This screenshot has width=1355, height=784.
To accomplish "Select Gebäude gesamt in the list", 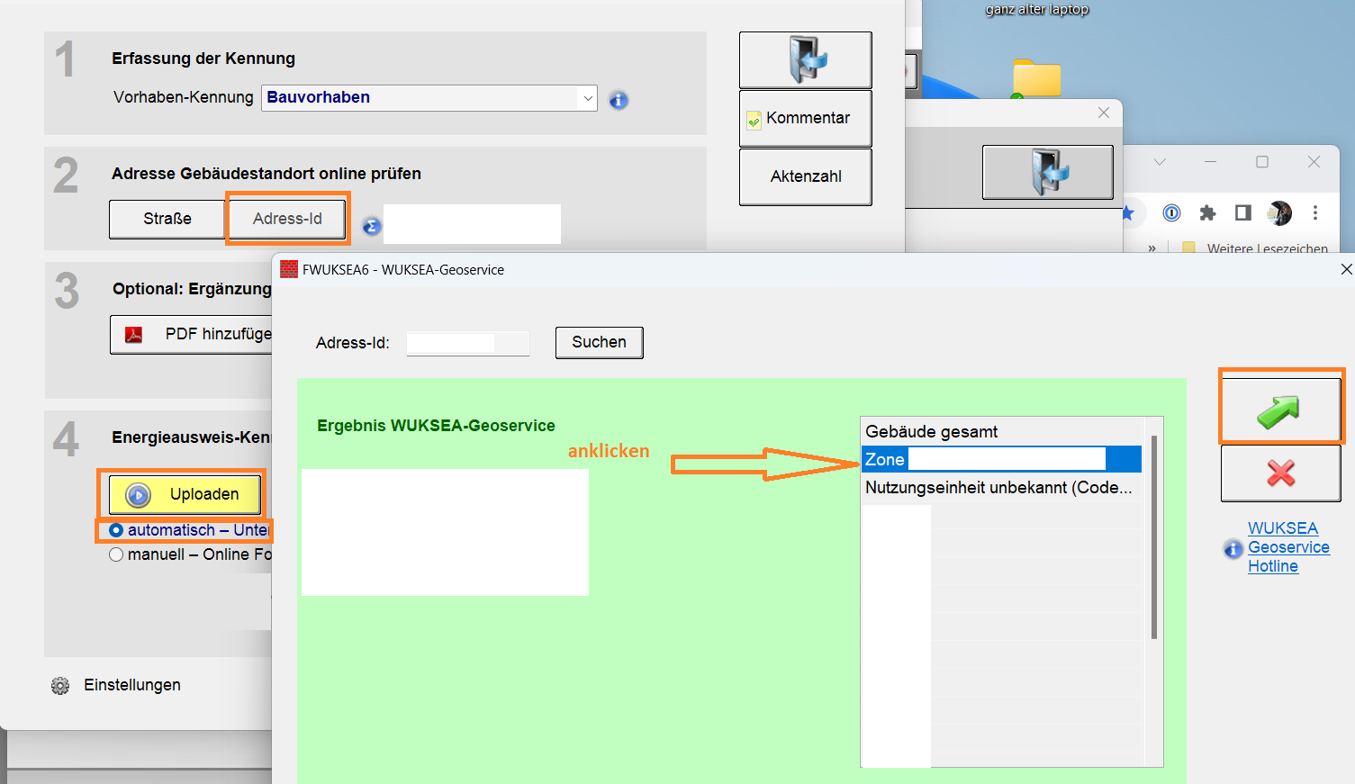I will coord(932,432).
